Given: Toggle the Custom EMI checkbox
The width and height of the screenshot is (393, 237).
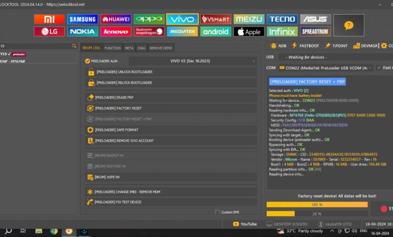Looking at the screenshot, I should tap(218, 212).
